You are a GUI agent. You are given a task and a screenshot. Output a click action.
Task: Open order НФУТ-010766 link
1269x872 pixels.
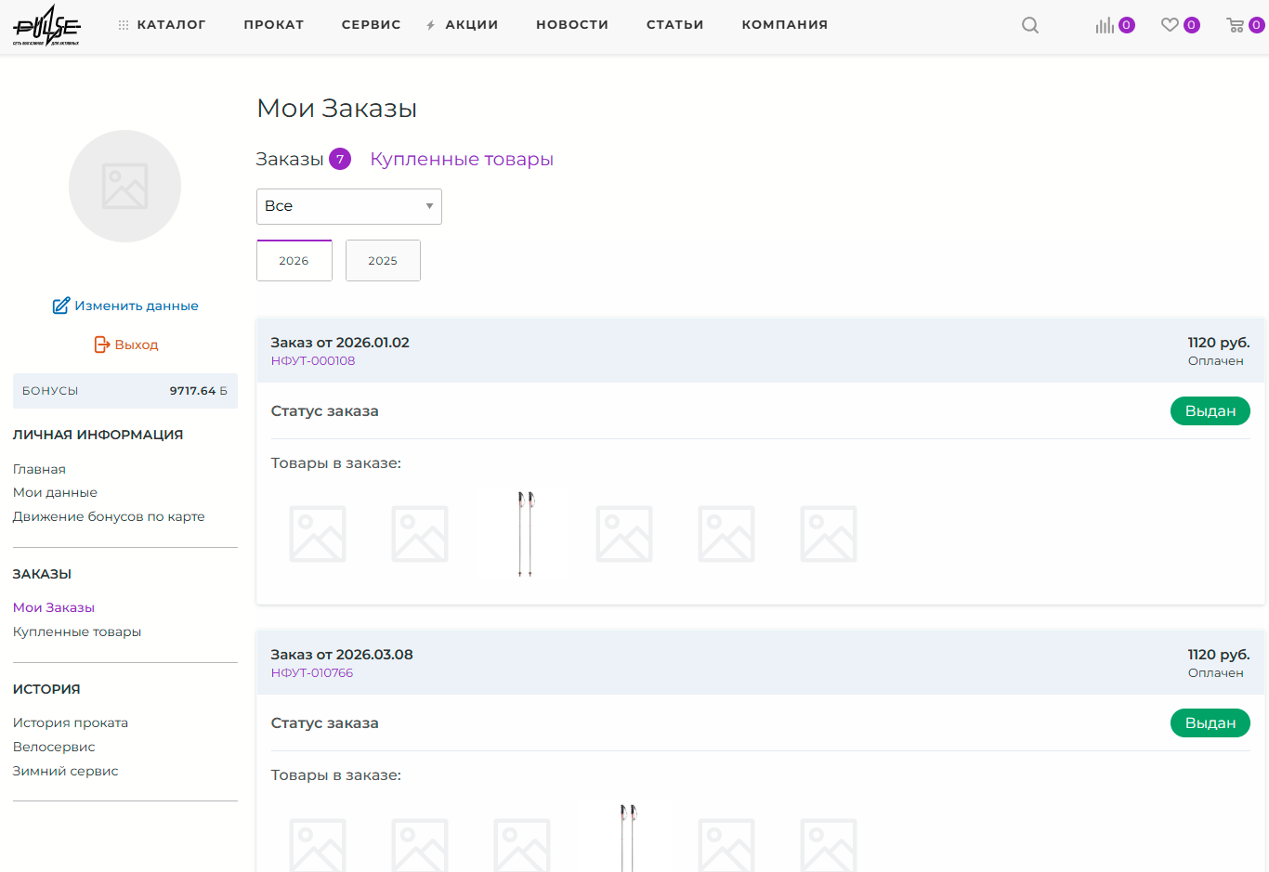click(x=312, y=673)
